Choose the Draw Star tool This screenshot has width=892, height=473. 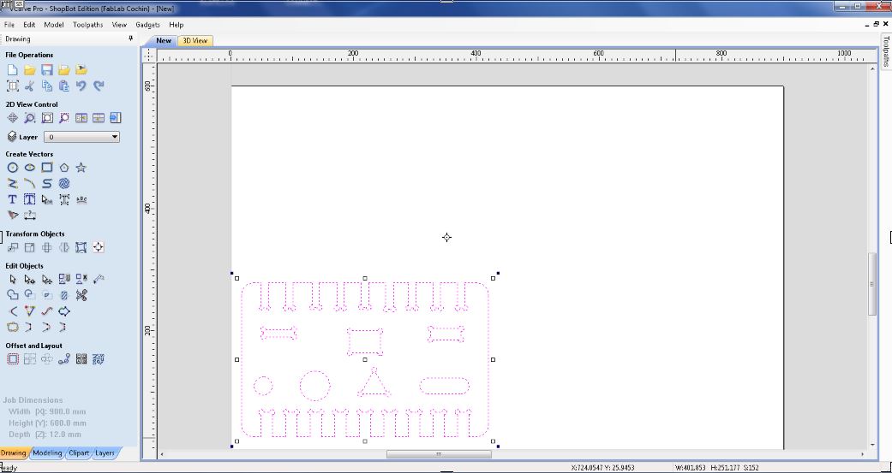(x=81, y=168)
